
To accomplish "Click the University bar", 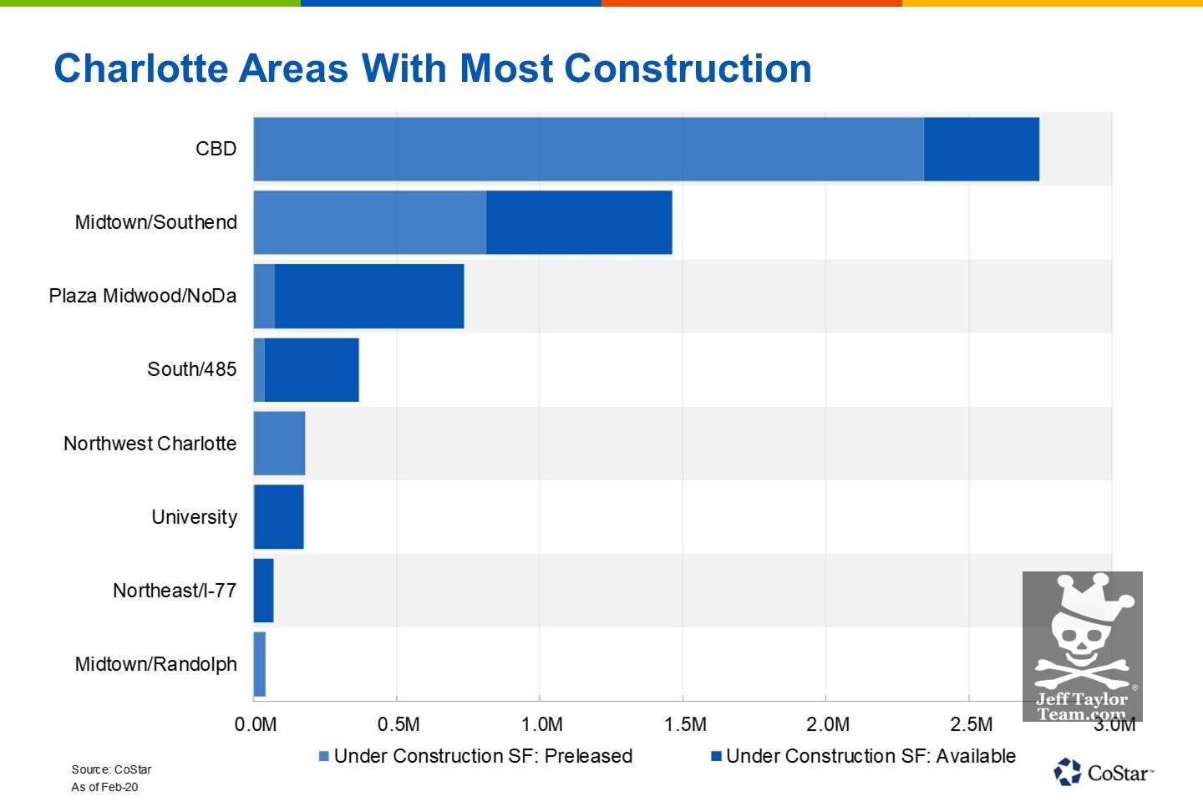I will click(x=278, y=517).
